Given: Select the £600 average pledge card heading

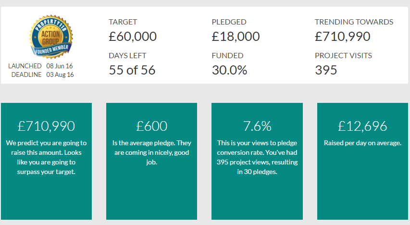Looking at the screenshot, I should 151,126.
